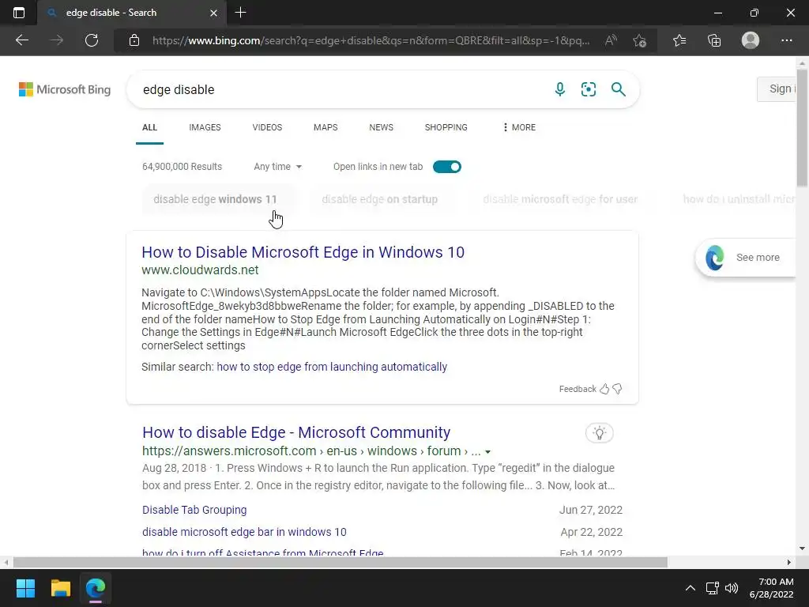View site information lock icon
Image resolution: width=809 pixels, height=607 pixels.
pyautogui.click(x=134, y=40)
